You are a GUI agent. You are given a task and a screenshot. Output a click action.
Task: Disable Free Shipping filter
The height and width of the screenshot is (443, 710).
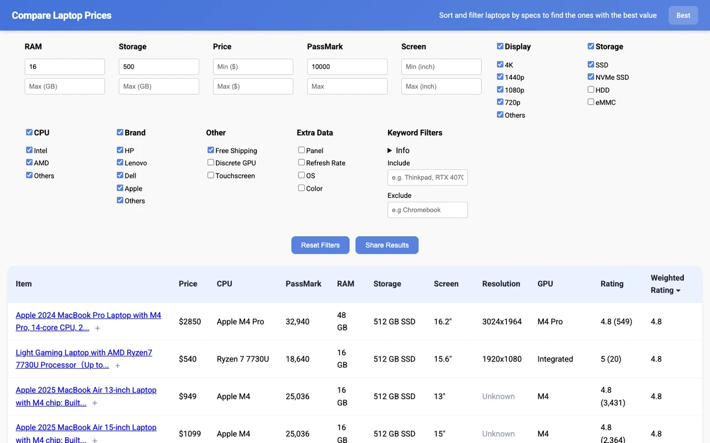click(x=211, y=150)
